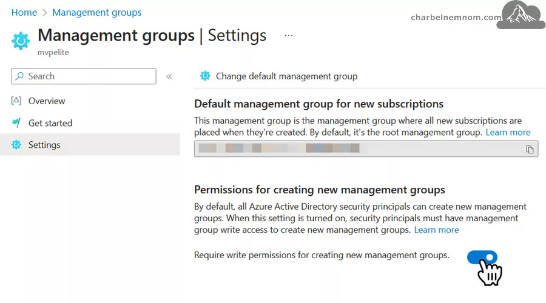Image resolution: width=546 pixels, height=303 pixels.
Task: Copy the default management group ID
Action: click(530, 149)
